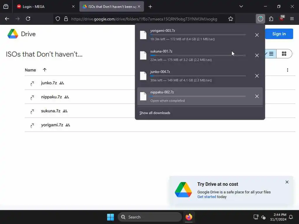
Task: Click the shortcut icon beside yorigami.7z
Action: pyautogui.click(x=32, y=125)
